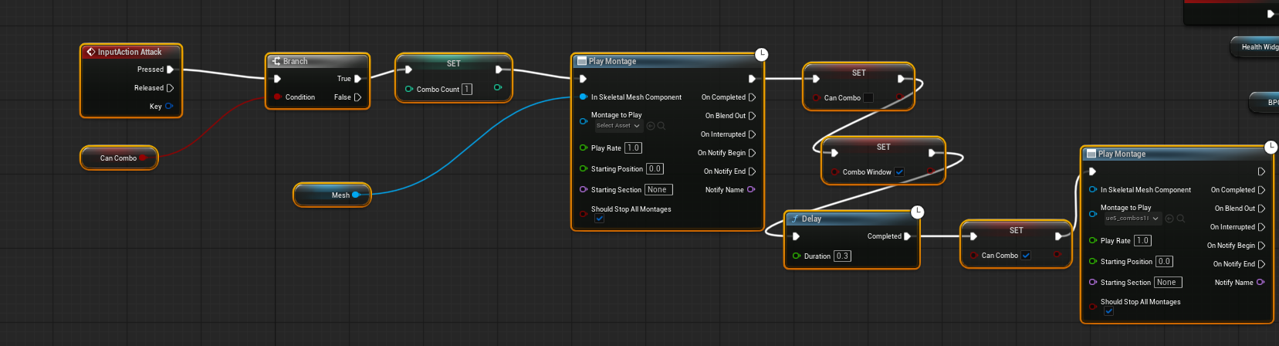Click On Notify End pin of second Play Montage
This screenshot has width=1279, height=346.
click(x=1261, y=264)
